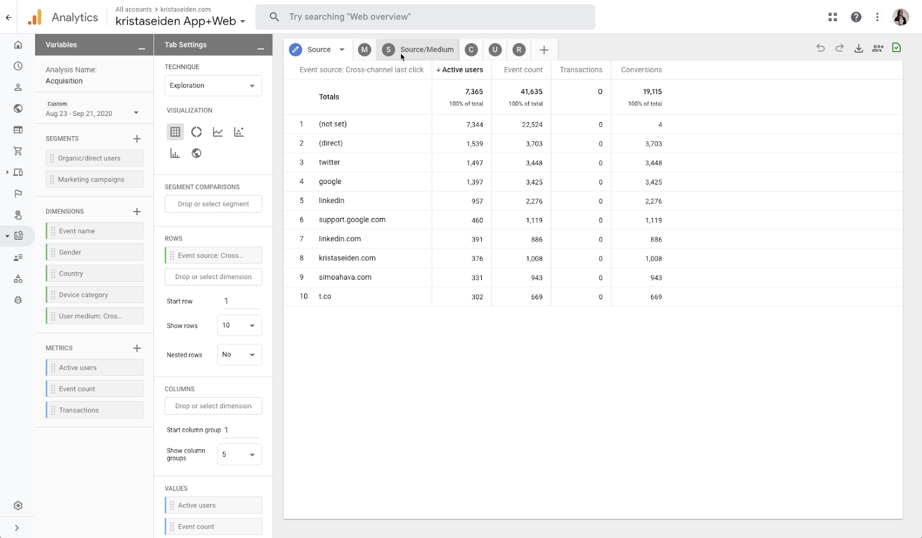Switch to the C tab

point(471,50)
